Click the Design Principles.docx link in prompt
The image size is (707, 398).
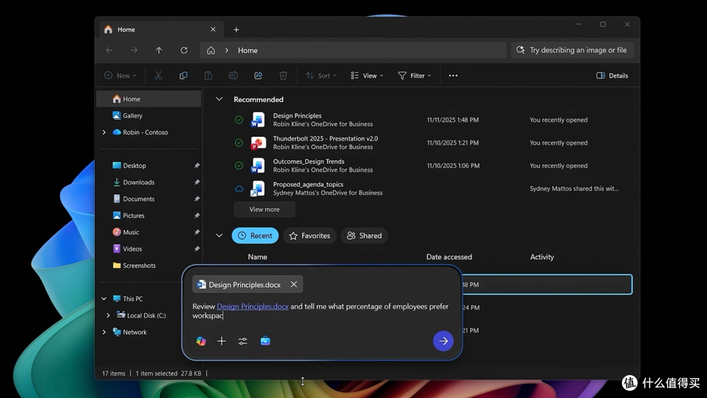[253, 306]
